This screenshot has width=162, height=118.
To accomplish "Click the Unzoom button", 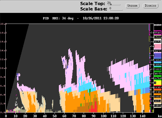I will tap(132, 6).
